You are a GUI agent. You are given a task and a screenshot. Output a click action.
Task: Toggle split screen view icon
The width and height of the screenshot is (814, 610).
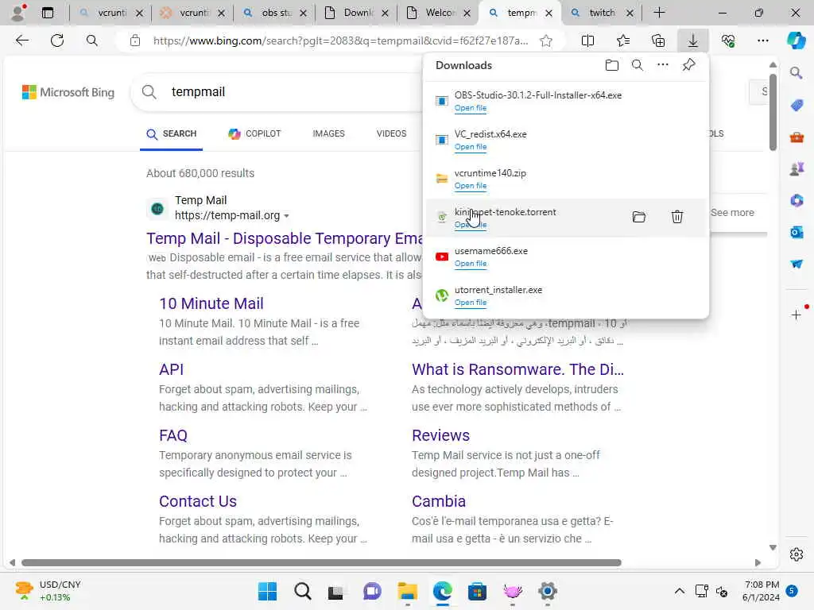[587, 41]
